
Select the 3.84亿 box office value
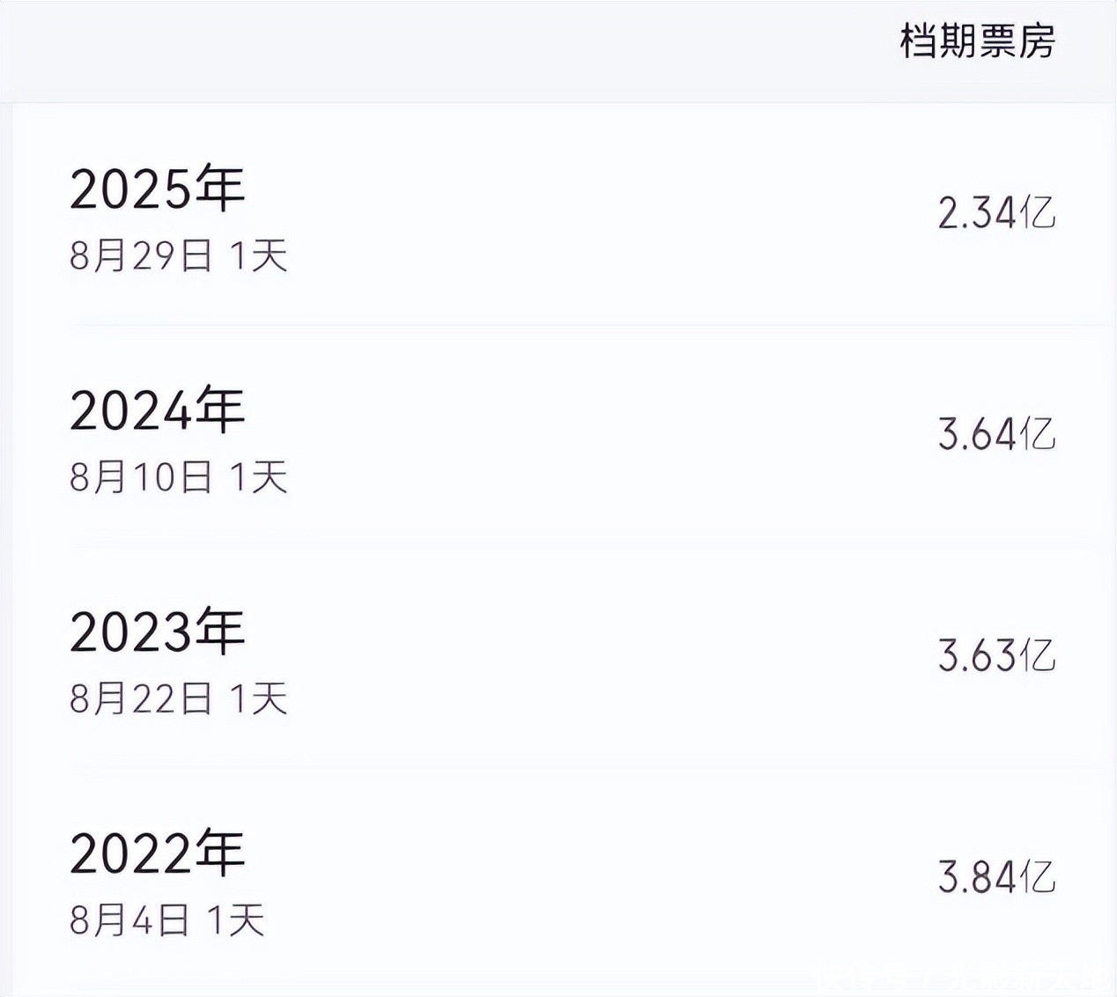(995, 877)
